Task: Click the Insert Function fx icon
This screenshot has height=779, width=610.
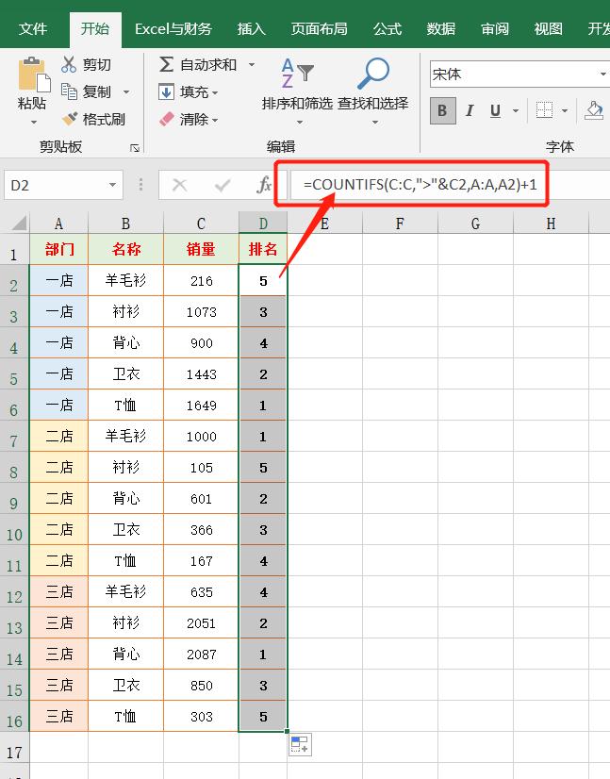Action: click(x=264, y=185)
